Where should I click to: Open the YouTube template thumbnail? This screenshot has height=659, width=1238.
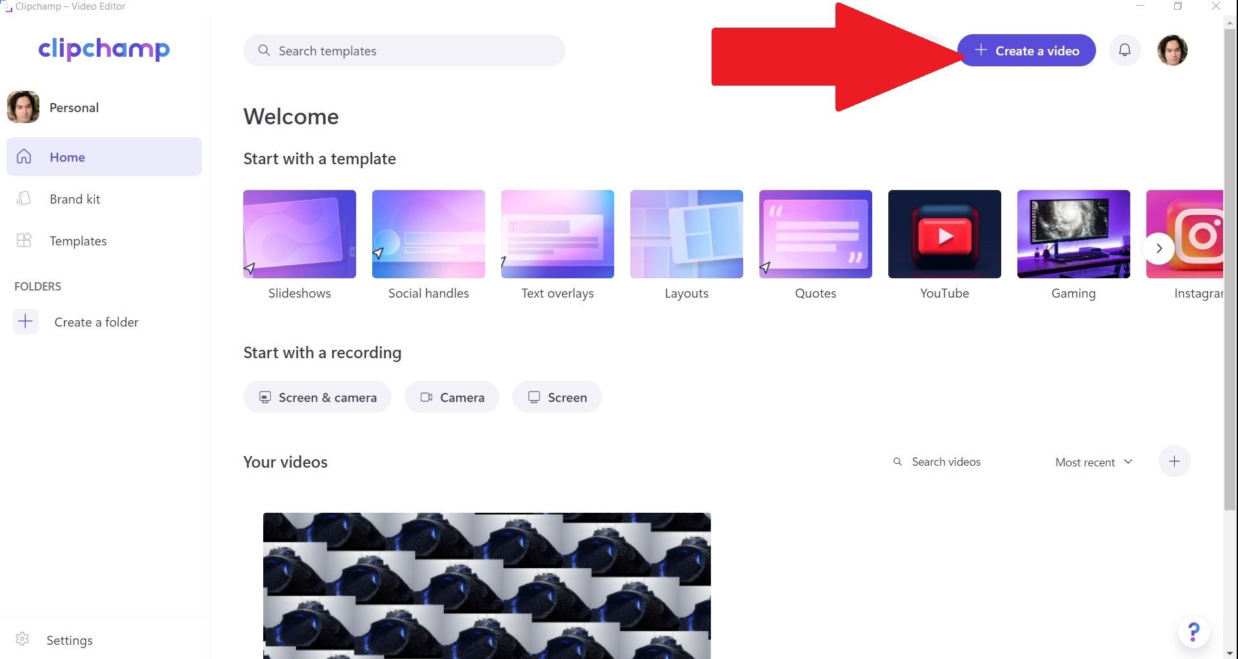(944, 234)
